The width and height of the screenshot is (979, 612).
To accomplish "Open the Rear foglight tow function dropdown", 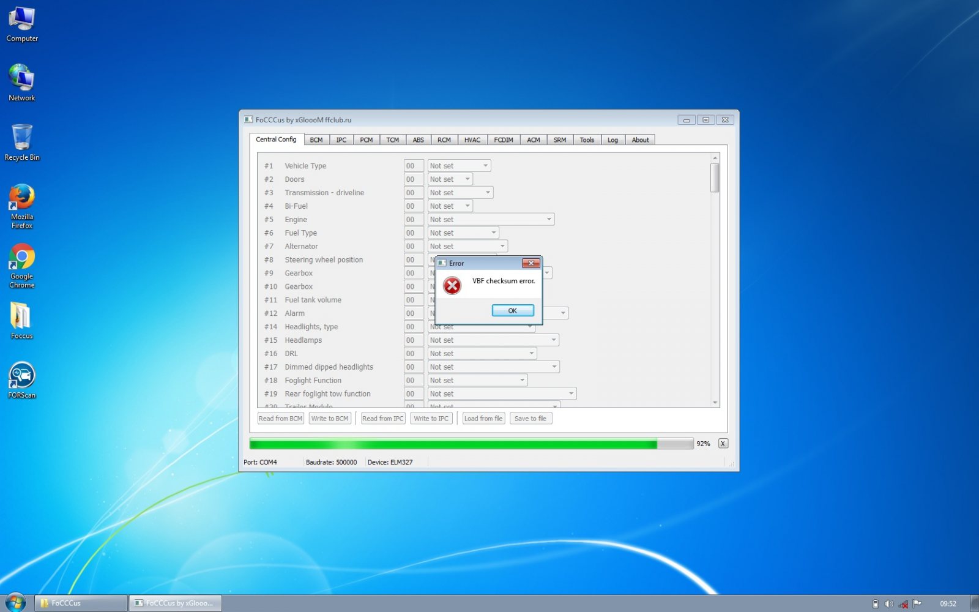I will pyautogui.click(x=502, y=394).
